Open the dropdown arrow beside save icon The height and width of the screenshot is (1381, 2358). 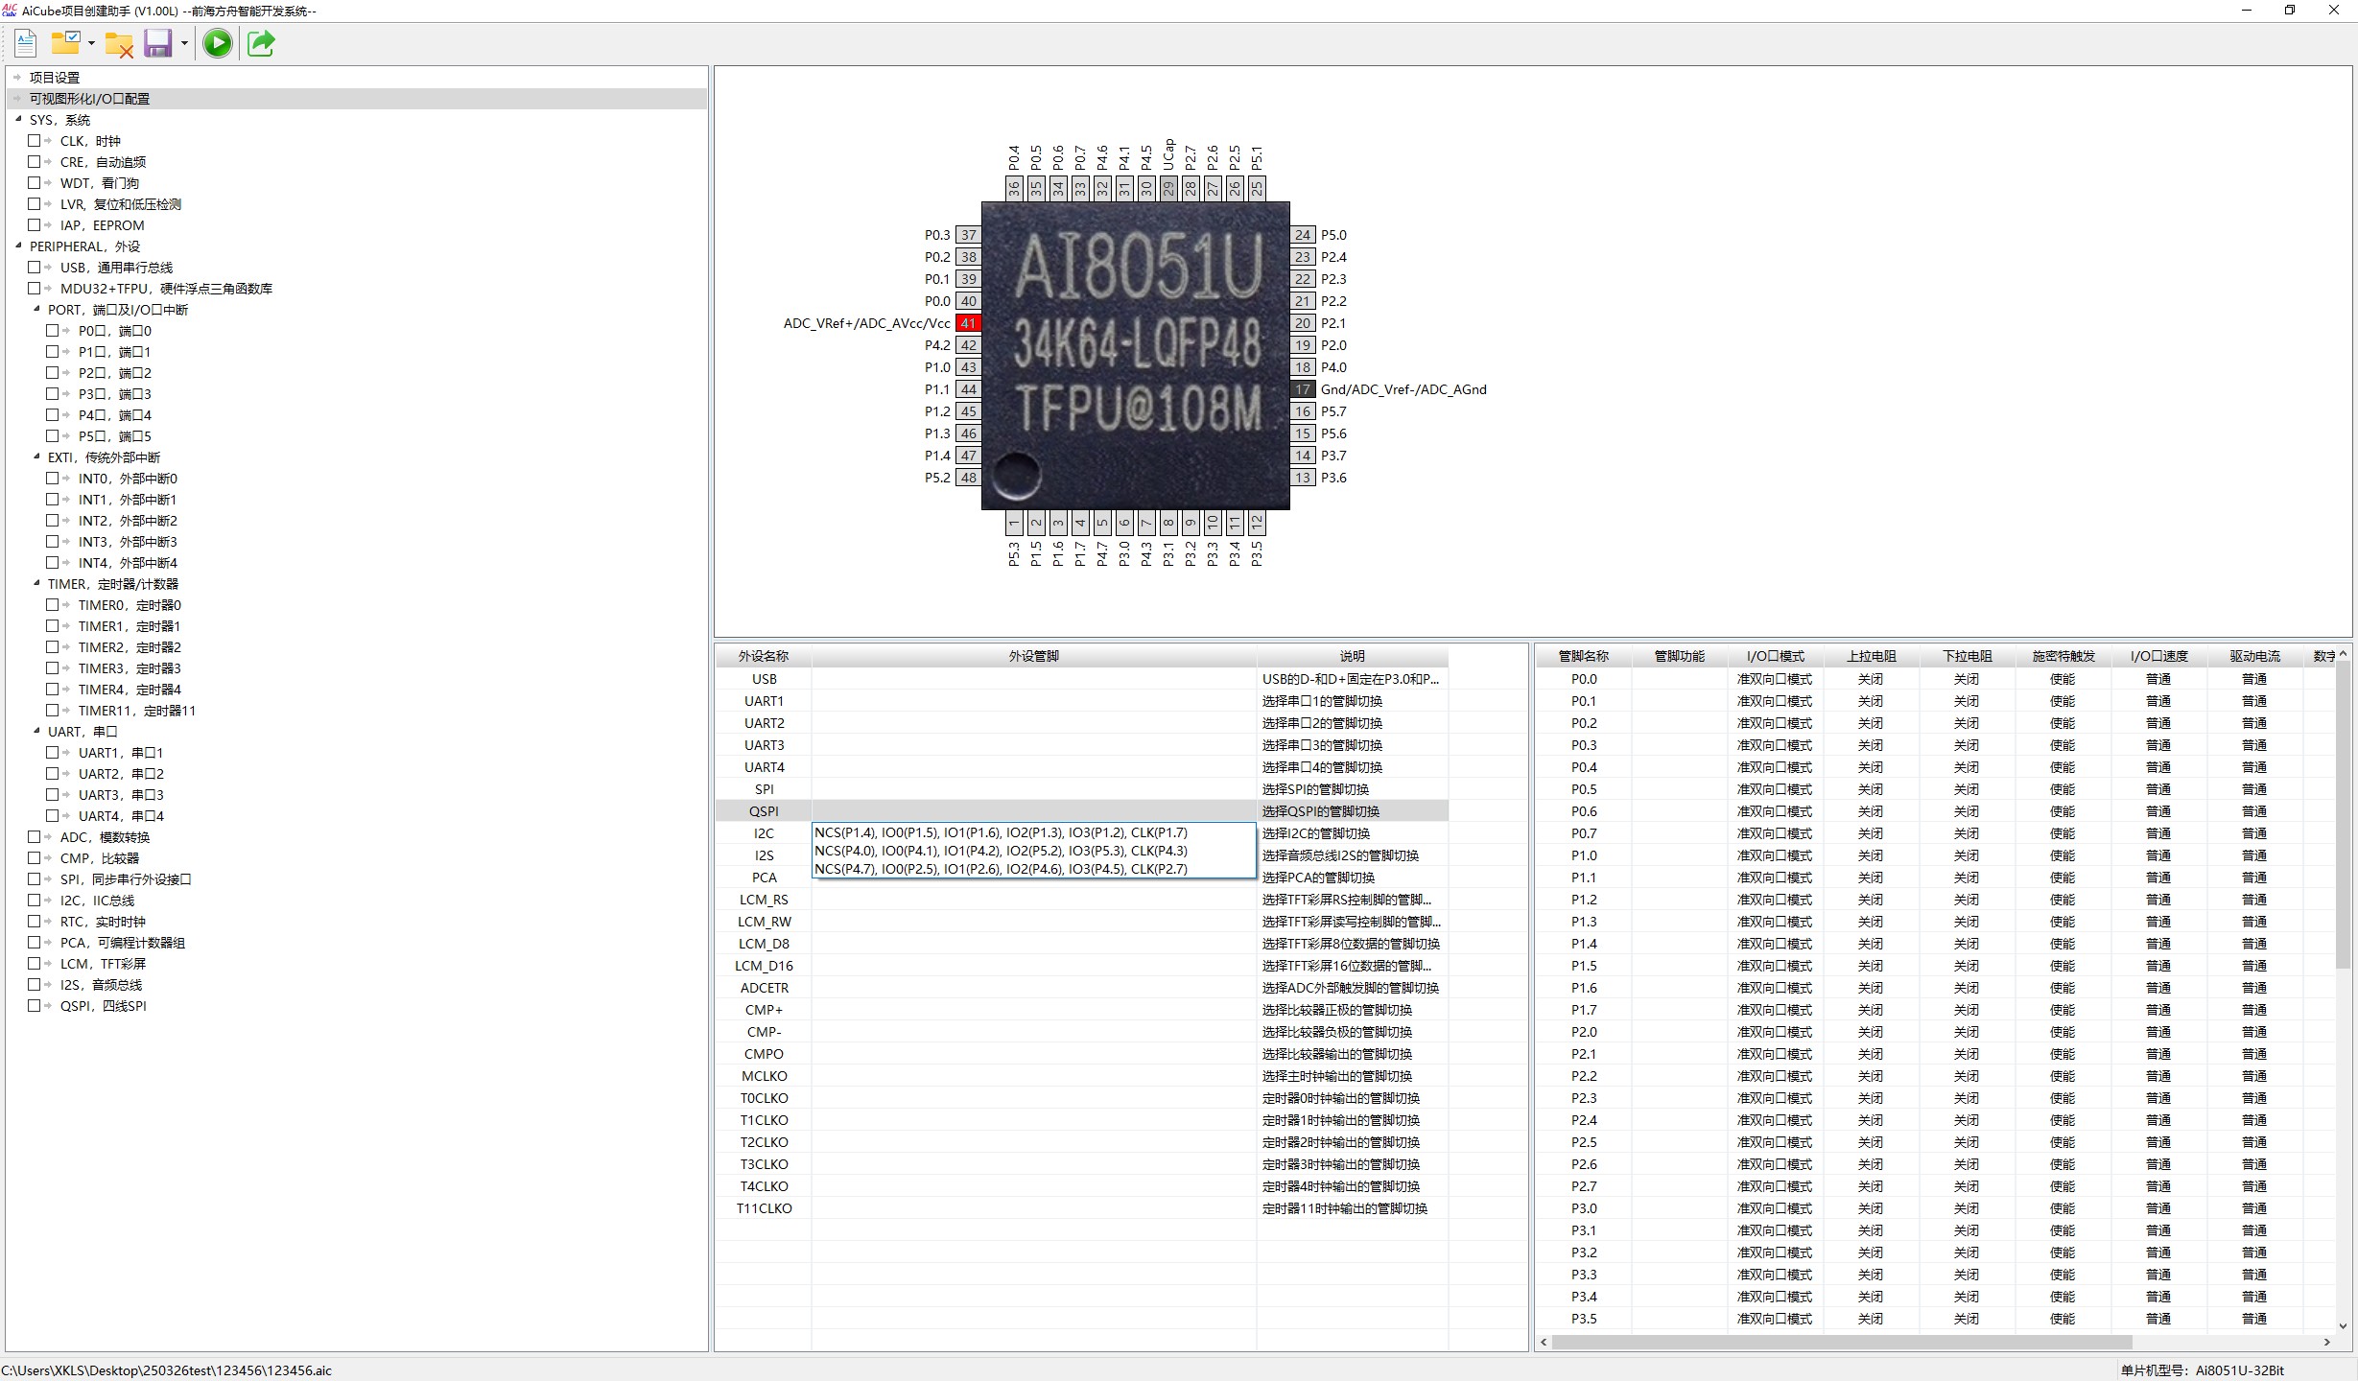(x=184, y=43)
